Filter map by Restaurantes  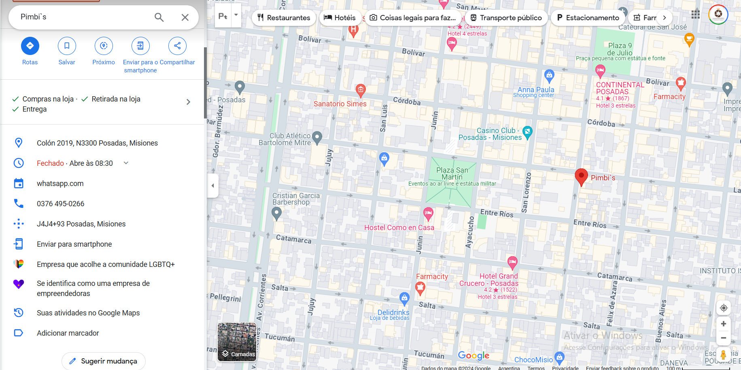[x=284, y=18]
